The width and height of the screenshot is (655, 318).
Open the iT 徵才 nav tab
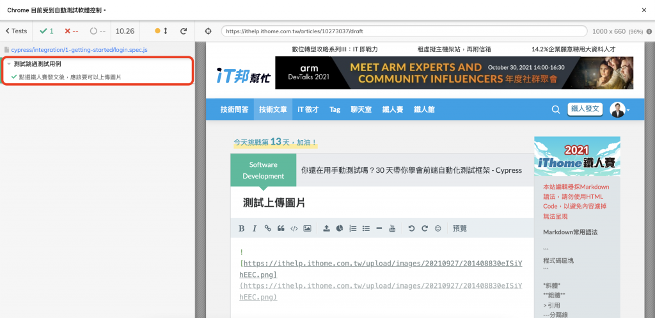pos(308,109)
